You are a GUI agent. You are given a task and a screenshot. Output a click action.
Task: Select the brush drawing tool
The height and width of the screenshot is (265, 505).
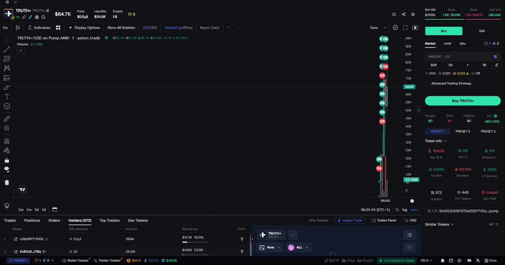(7, 87)
